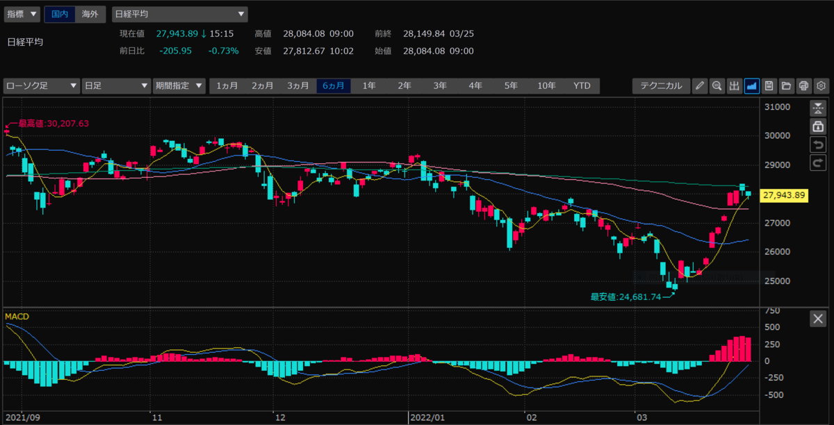Viewport: 834px width, 425px height.
Task: Redo the chart action
Action: click(817, 162)
